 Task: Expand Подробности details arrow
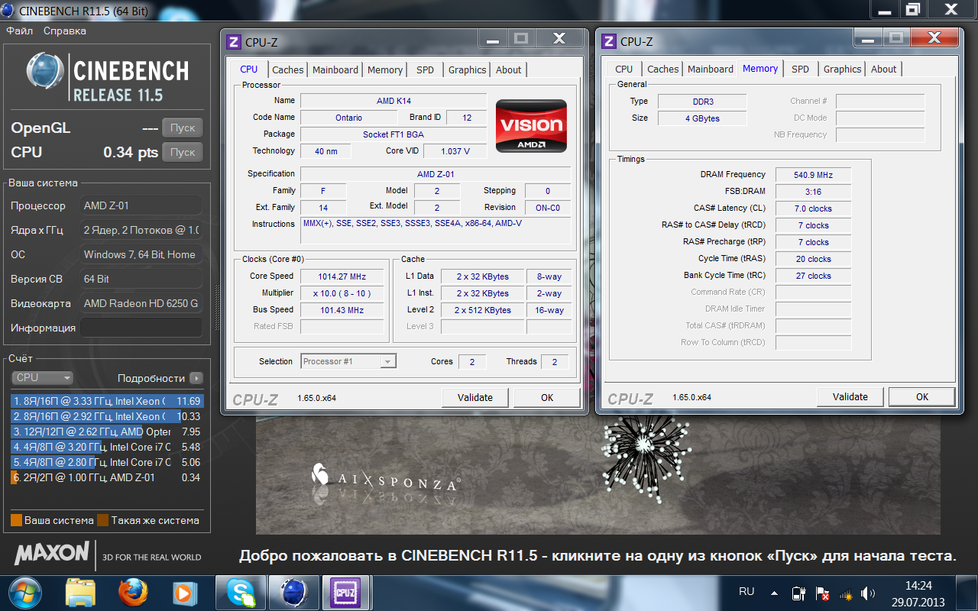pos(196,378)
